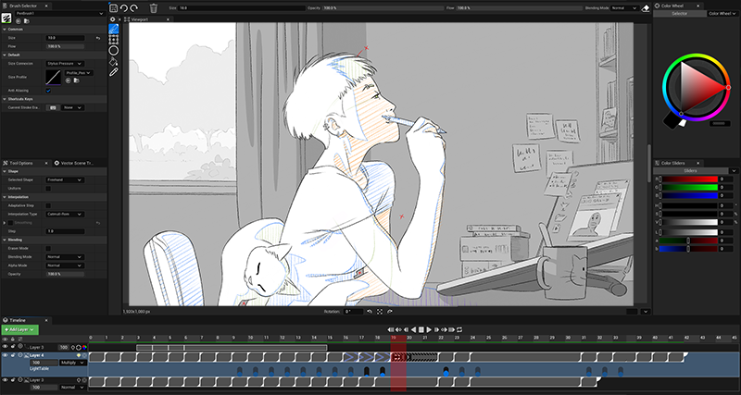Image resolution: width=741 pixels, height=395 pixels.
Task: Select the Paint Bucket fill tool
Action: [114, 61]
